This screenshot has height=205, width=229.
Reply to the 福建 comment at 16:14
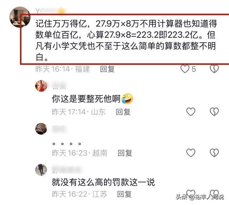pos(107,69)
